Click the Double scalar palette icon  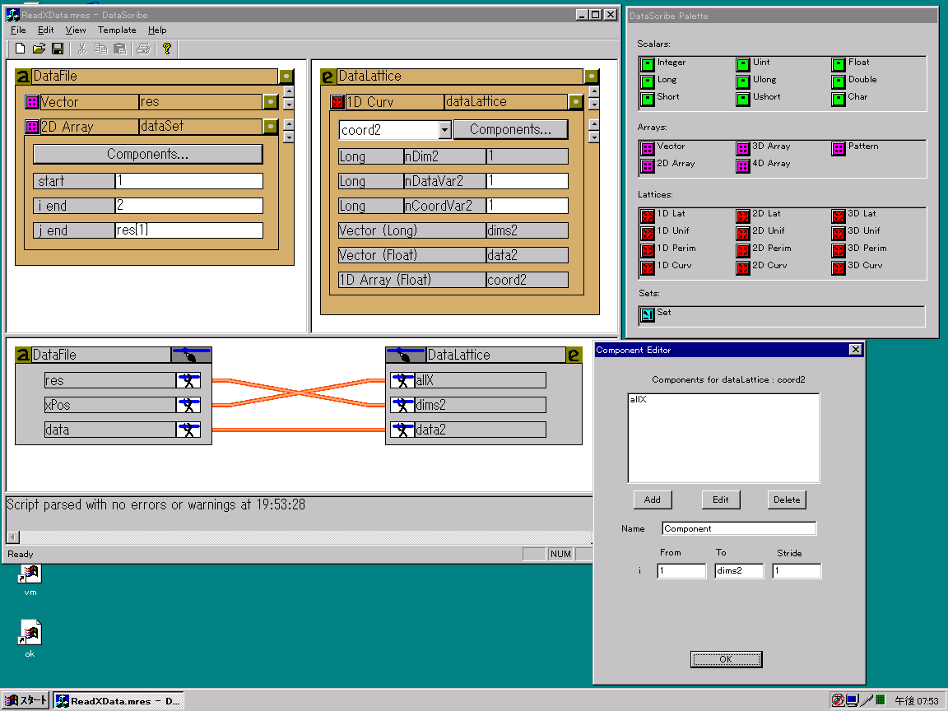(839, 81)
